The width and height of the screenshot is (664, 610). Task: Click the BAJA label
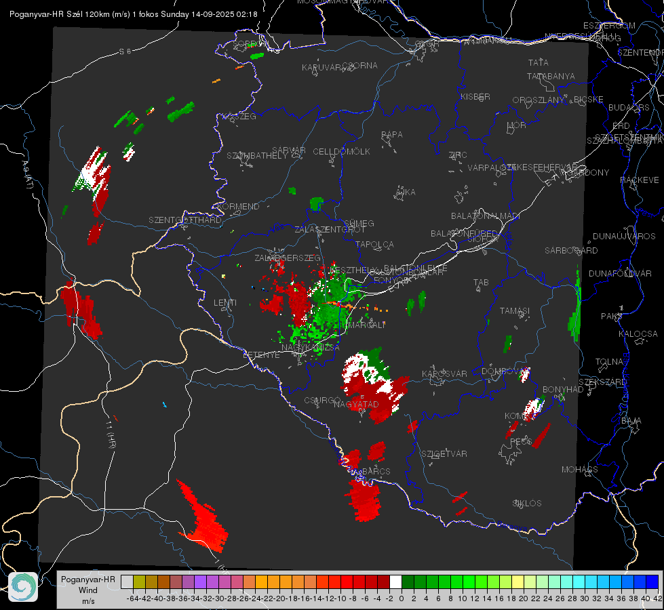click(631, 421)
